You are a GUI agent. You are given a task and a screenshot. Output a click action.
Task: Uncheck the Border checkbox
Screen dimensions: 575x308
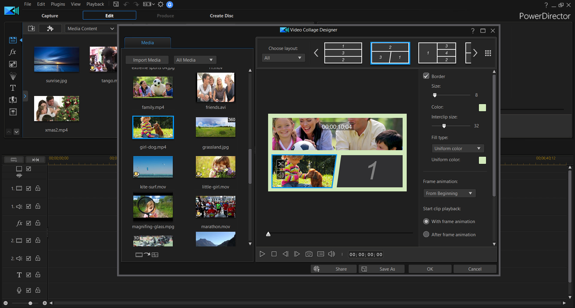pyautogui.click(x=426, y=76)
